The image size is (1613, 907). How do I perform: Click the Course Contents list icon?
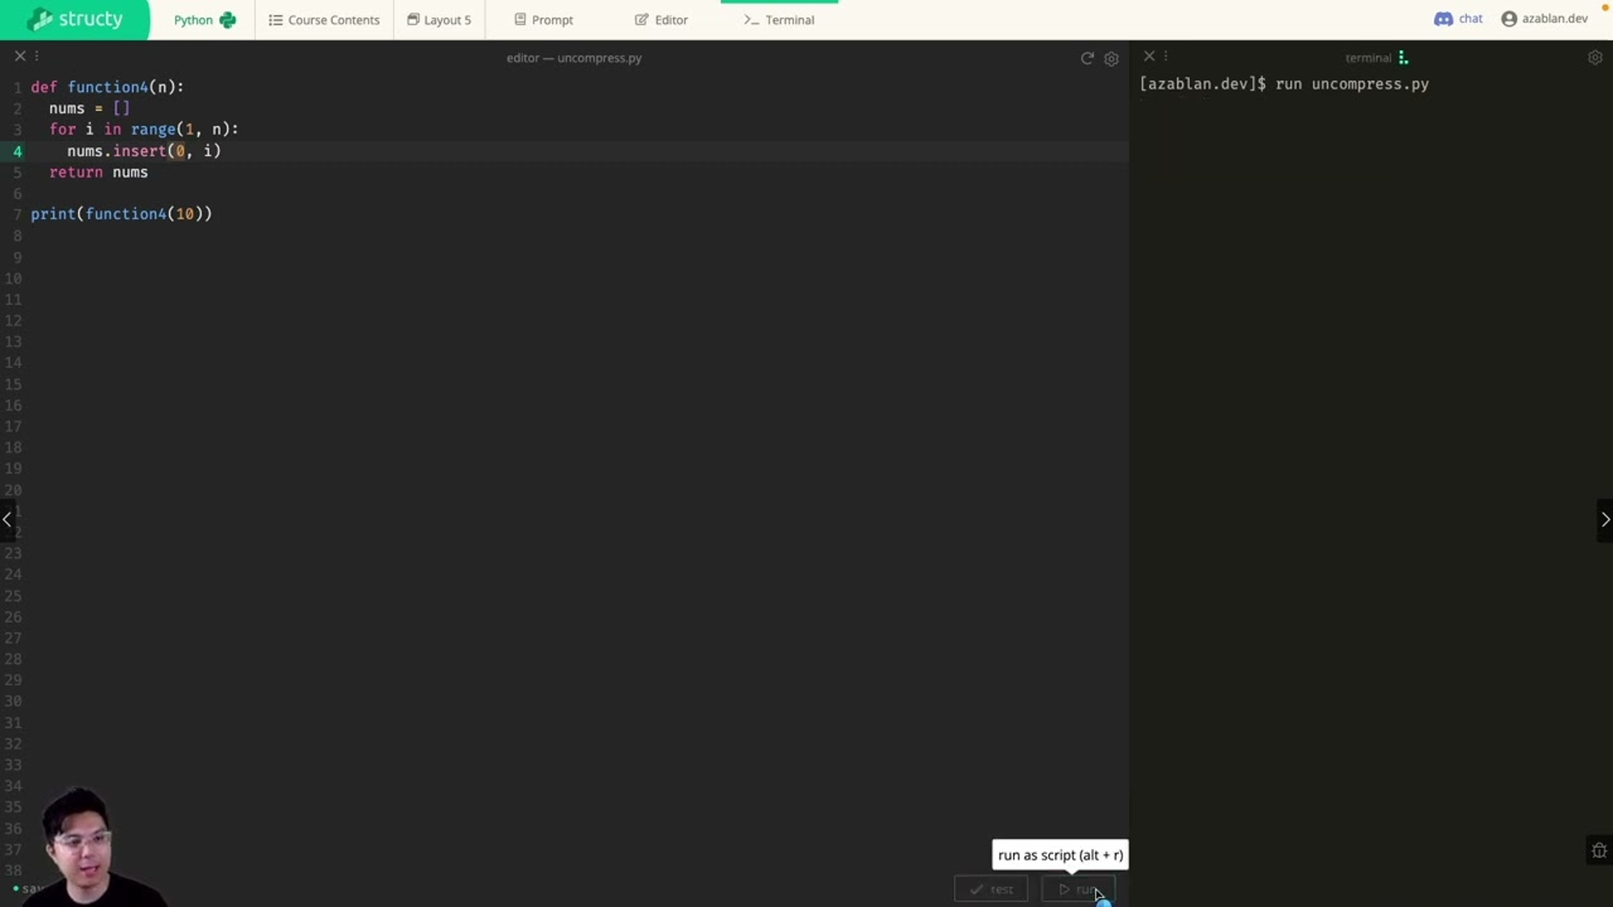pyautogui.click(x=275, y=20)
